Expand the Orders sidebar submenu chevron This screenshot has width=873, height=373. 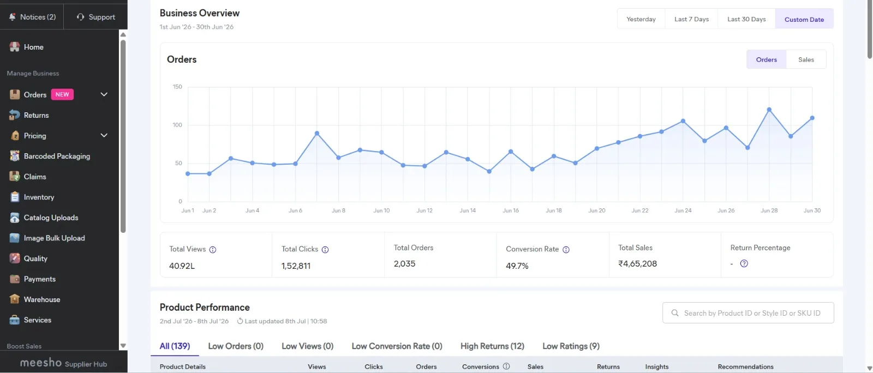pos(104,94)
